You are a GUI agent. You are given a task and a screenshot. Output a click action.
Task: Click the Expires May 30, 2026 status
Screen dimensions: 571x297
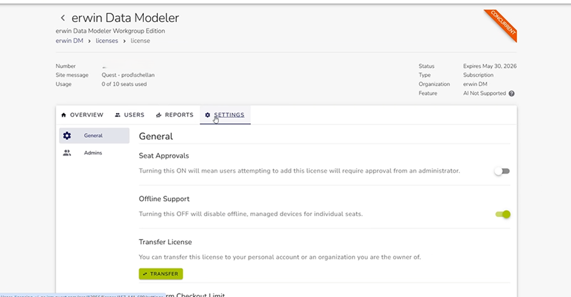pyautogui.click(x=490, y=66)
